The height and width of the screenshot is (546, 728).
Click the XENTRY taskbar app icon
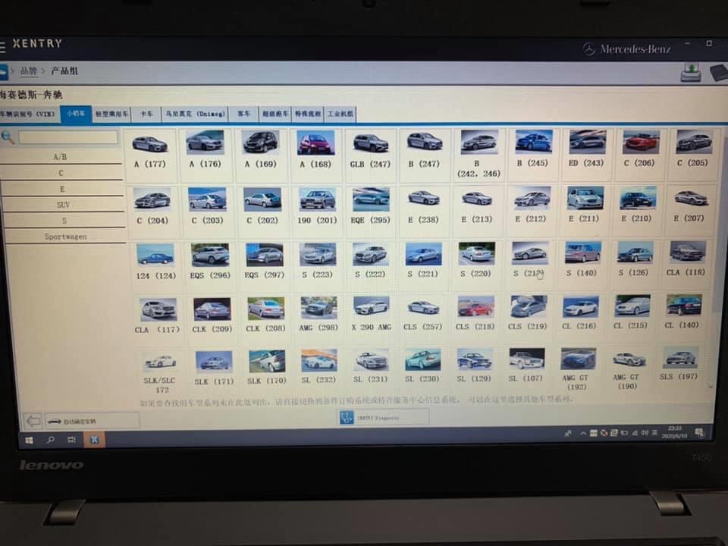click(94, 440)
